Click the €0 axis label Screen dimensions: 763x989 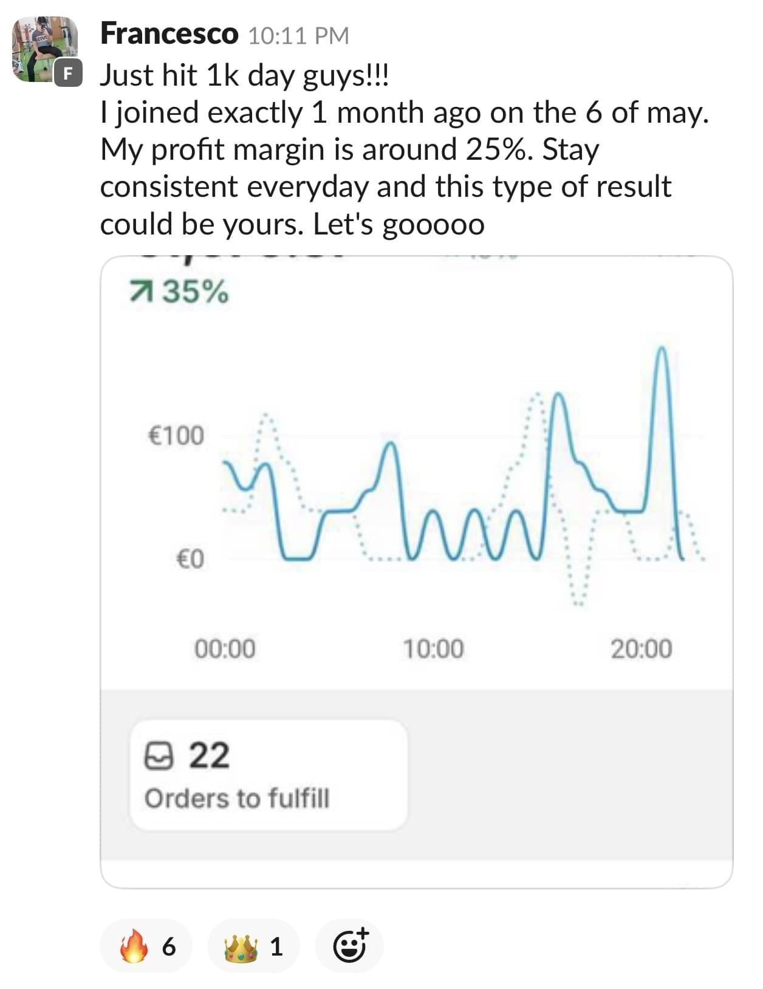point(190,558)
